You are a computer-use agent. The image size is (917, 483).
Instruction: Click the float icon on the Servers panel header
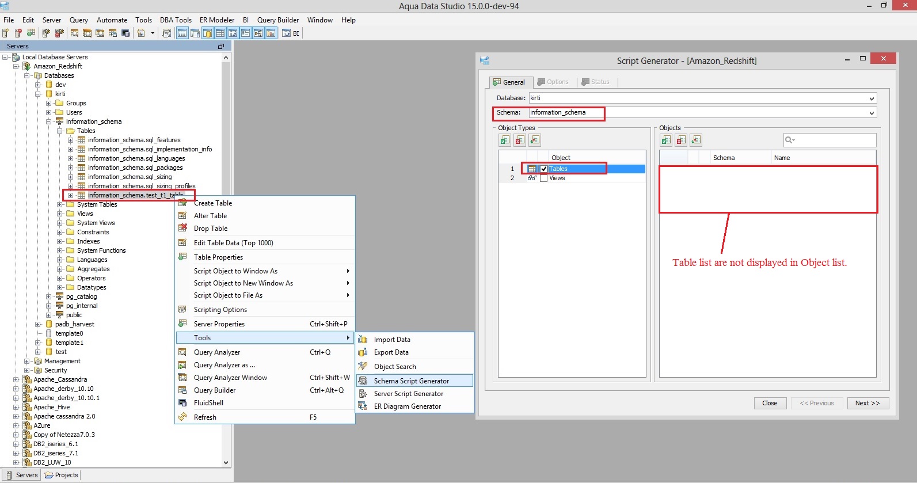pyautogui.click(x=220, y=46)
